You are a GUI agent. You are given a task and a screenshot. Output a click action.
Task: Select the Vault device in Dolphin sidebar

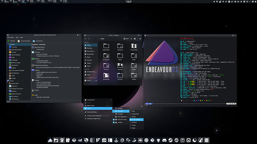point(91,75)
